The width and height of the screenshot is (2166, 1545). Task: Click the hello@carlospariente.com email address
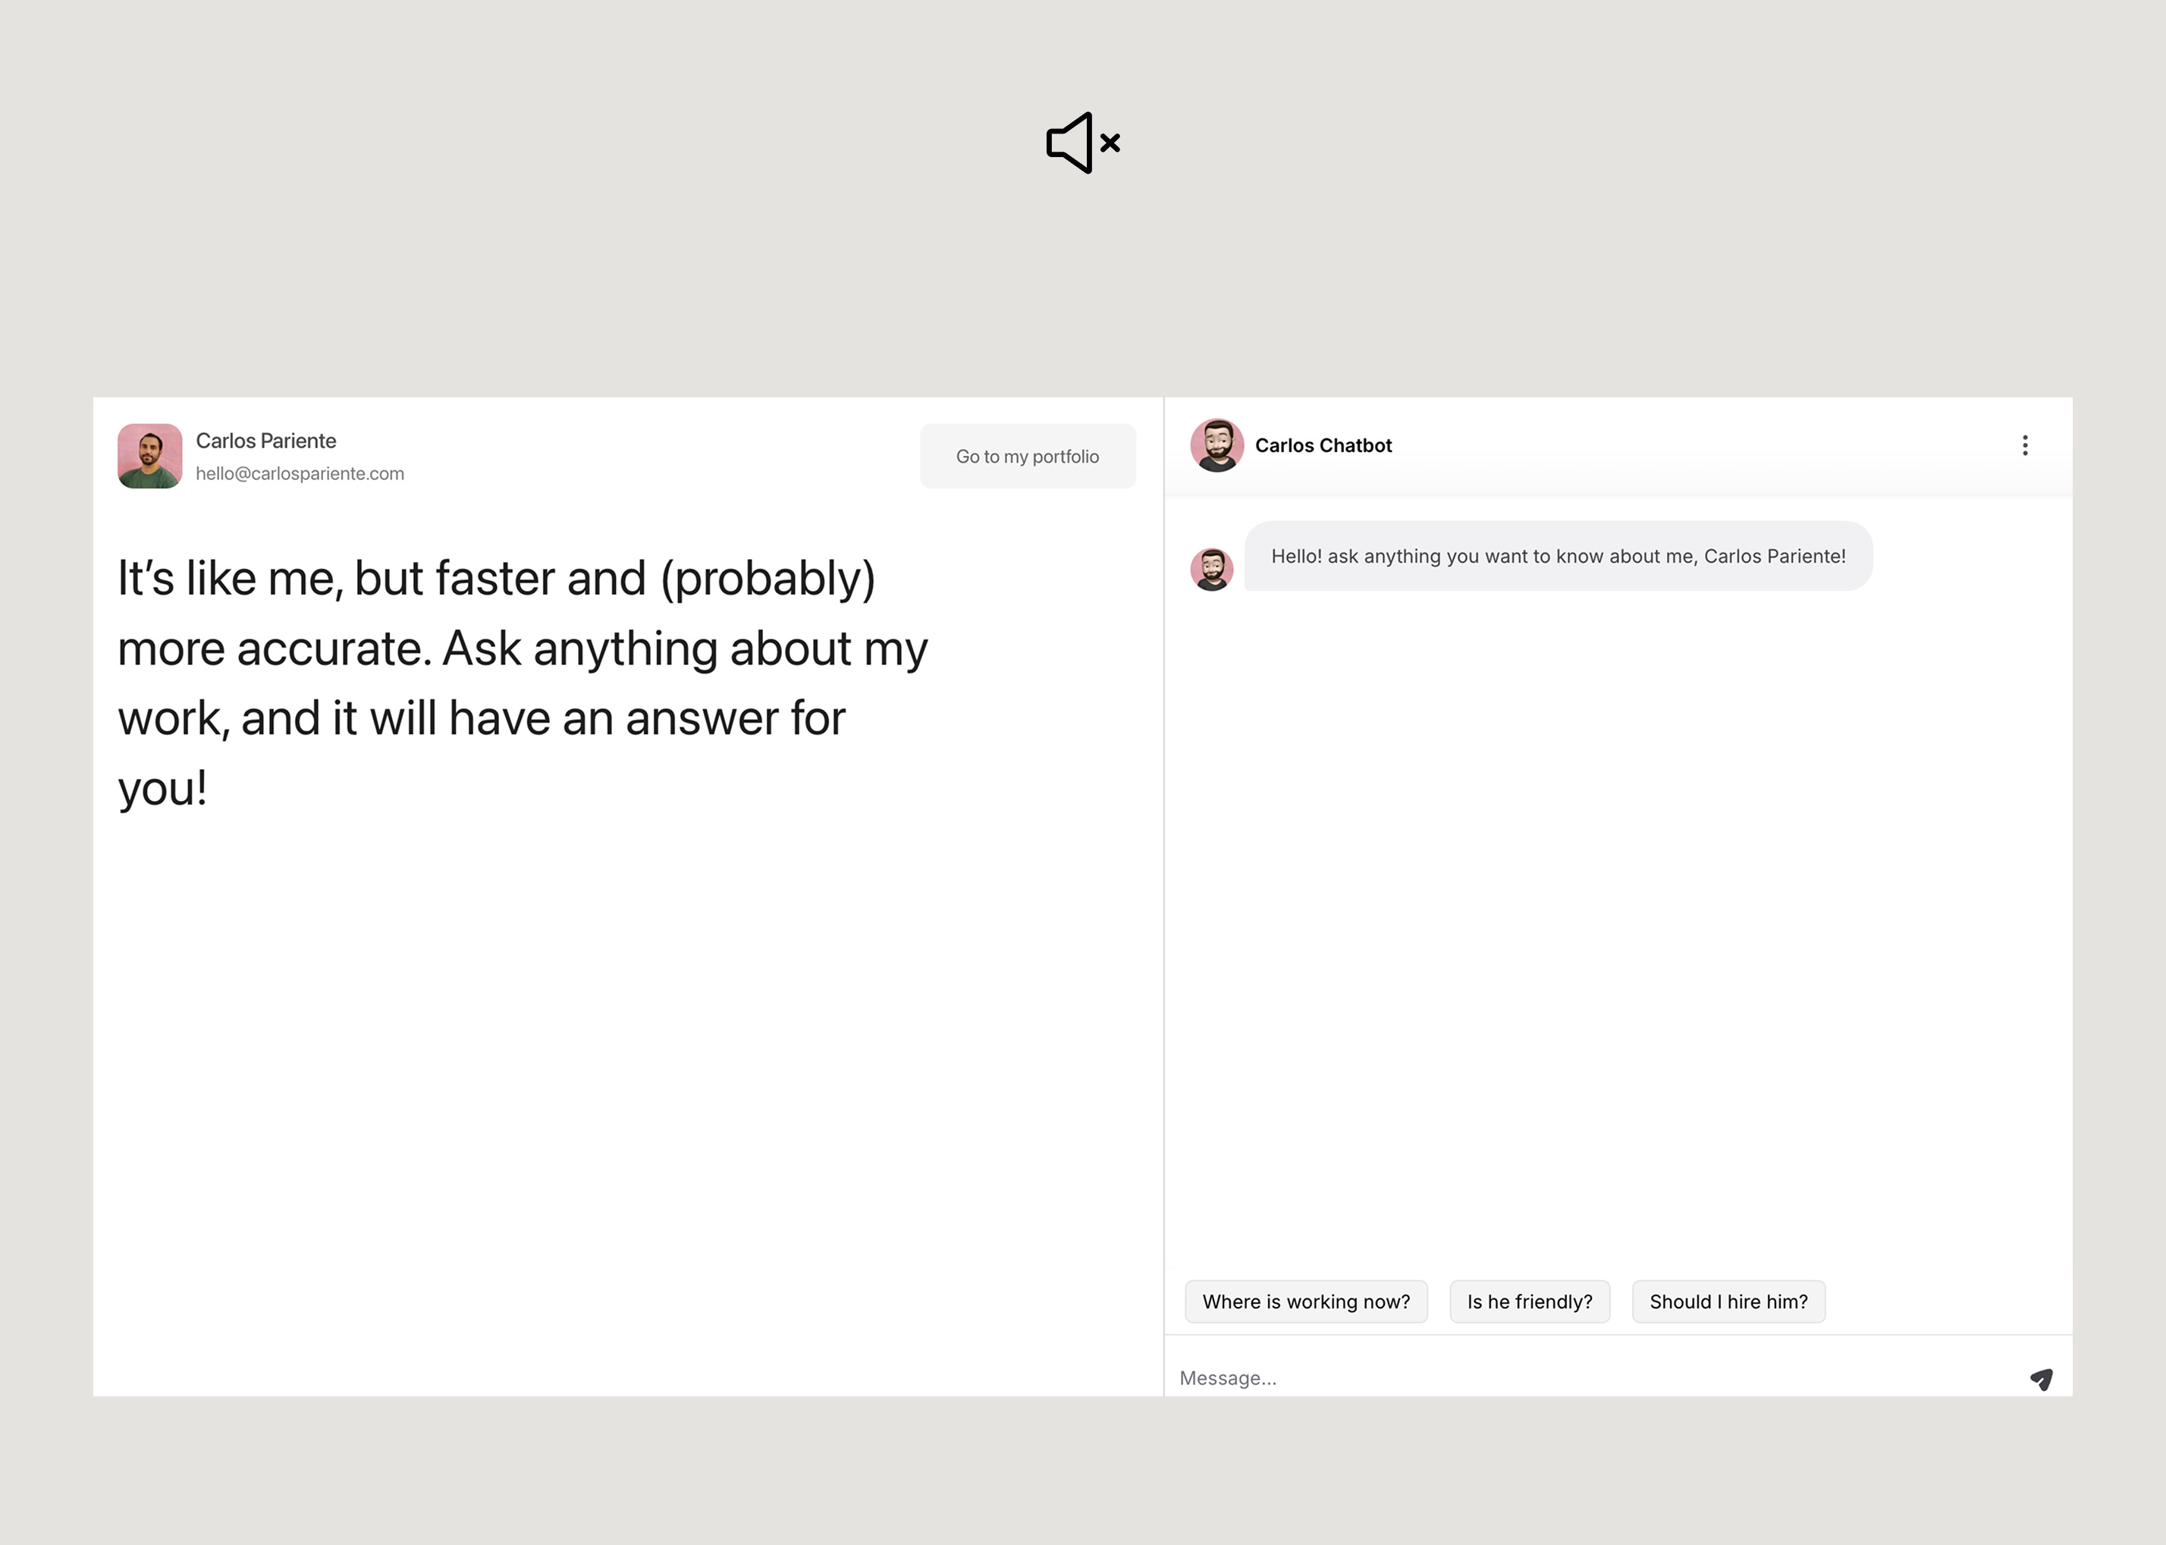pos(300,474)
